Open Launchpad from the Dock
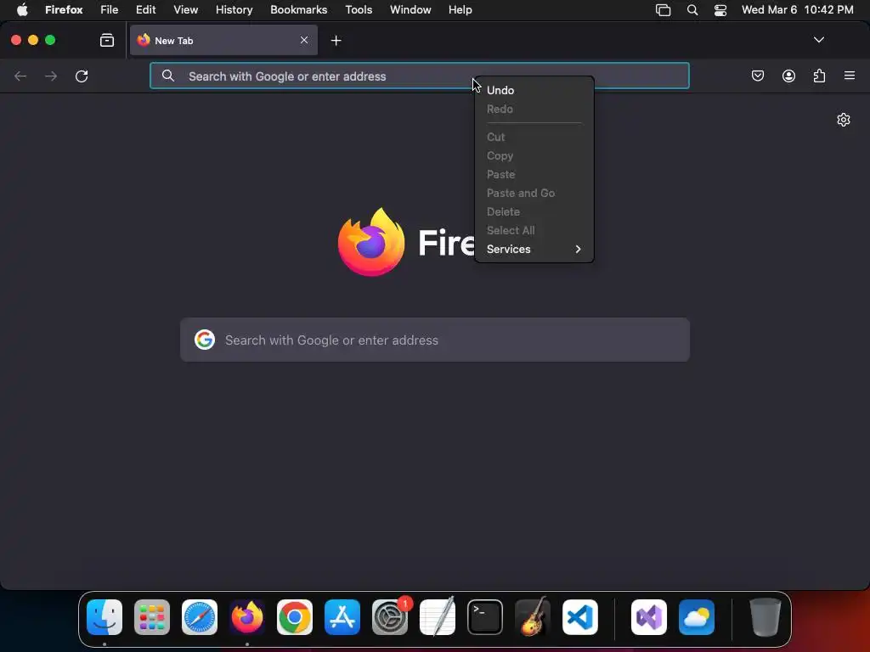Image resolution: width=870 pixels, height=652 pixels. click(152, 617)
